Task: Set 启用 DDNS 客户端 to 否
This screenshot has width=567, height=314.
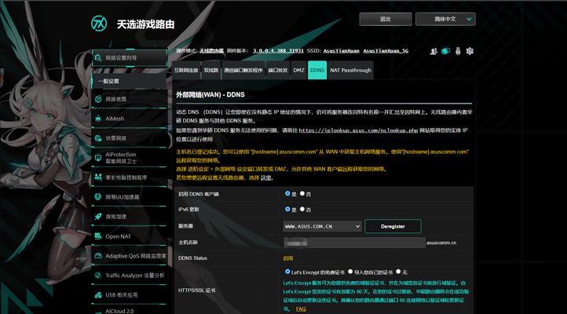Action: (x=302, y=194)
